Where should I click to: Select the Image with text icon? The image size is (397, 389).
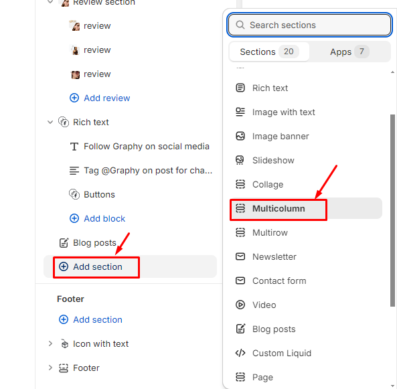[240, 112]
